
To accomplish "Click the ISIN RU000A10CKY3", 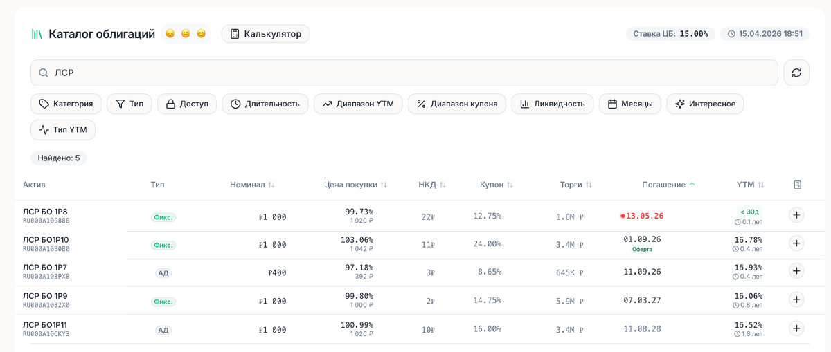I will click(46, 334).
